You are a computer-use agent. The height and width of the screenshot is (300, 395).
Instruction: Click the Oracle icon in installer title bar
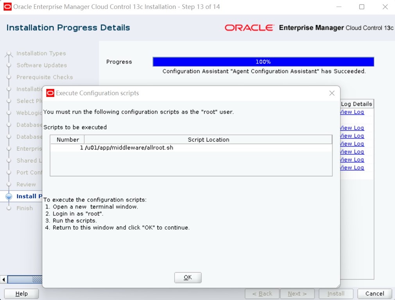(7, 7)
